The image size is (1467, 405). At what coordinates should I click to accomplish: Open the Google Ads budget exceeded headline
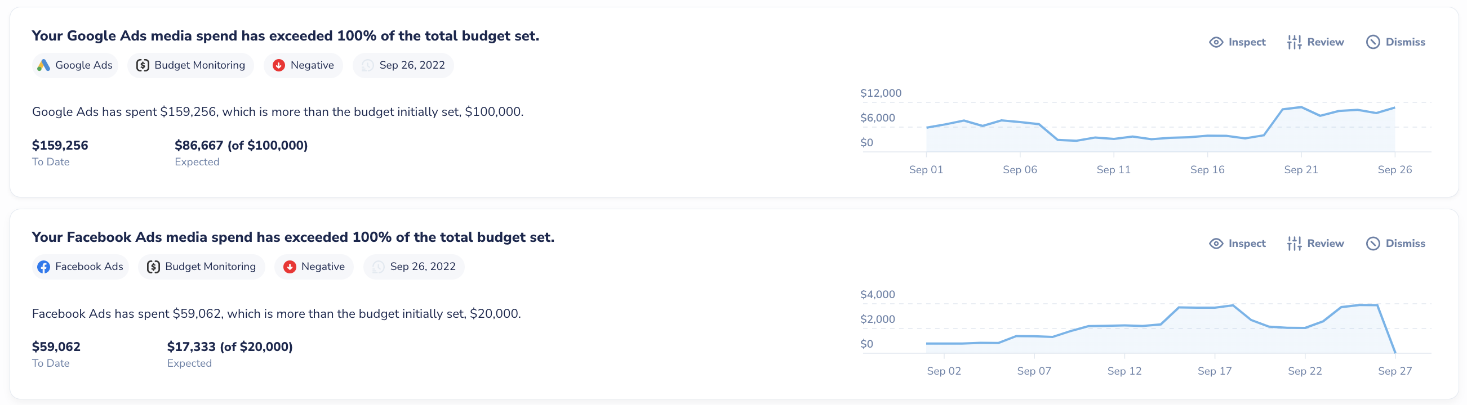[285, 36]
